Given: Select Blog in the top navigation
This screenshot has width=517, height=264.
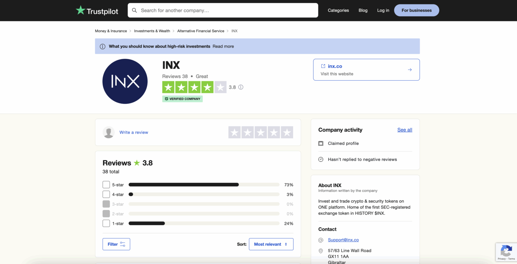Looking at the screenshot, I should pos(363,10).
